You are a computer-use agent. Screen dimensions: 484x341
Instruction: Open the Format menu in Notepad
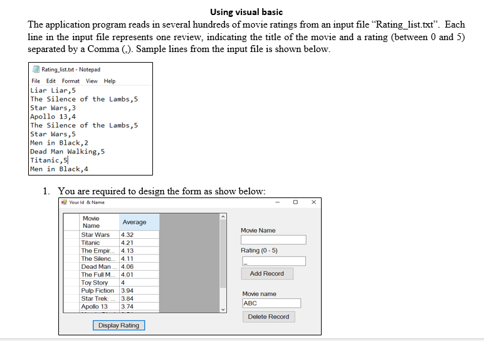71,81
